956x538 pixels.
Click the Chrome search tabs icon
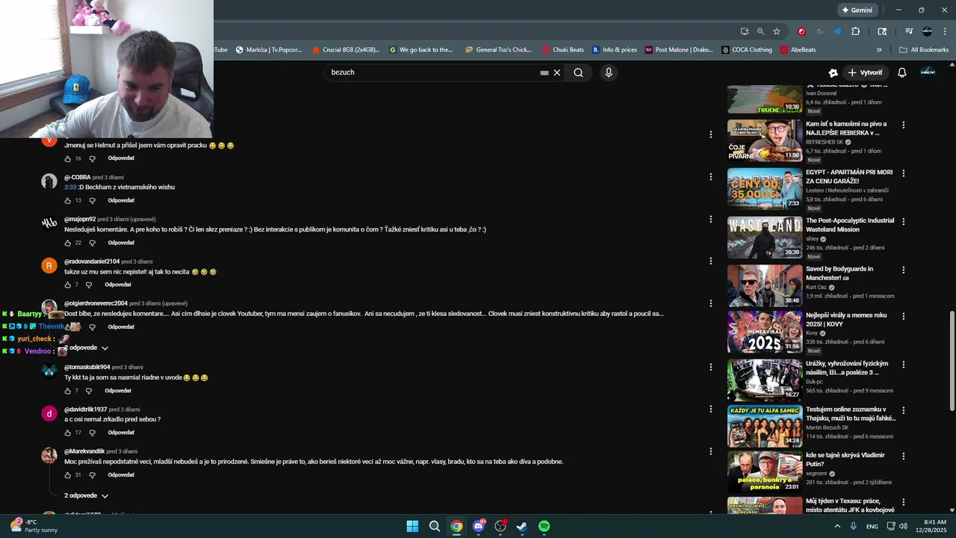(882, 31)
